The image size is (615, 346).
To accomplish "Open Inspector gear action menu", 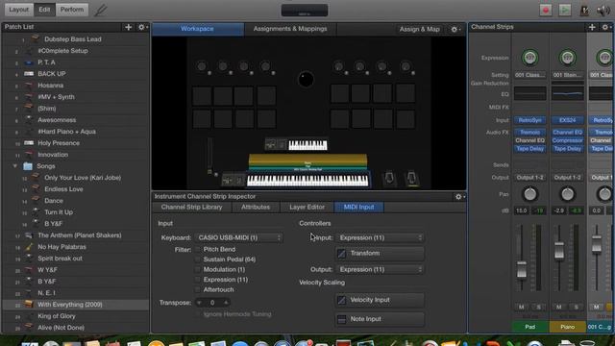I will (459, 197).
